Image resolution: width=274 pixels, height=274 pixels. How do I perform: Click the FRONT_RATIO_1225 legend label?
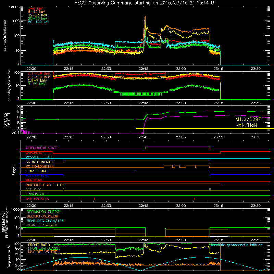[x=44, y=248]
